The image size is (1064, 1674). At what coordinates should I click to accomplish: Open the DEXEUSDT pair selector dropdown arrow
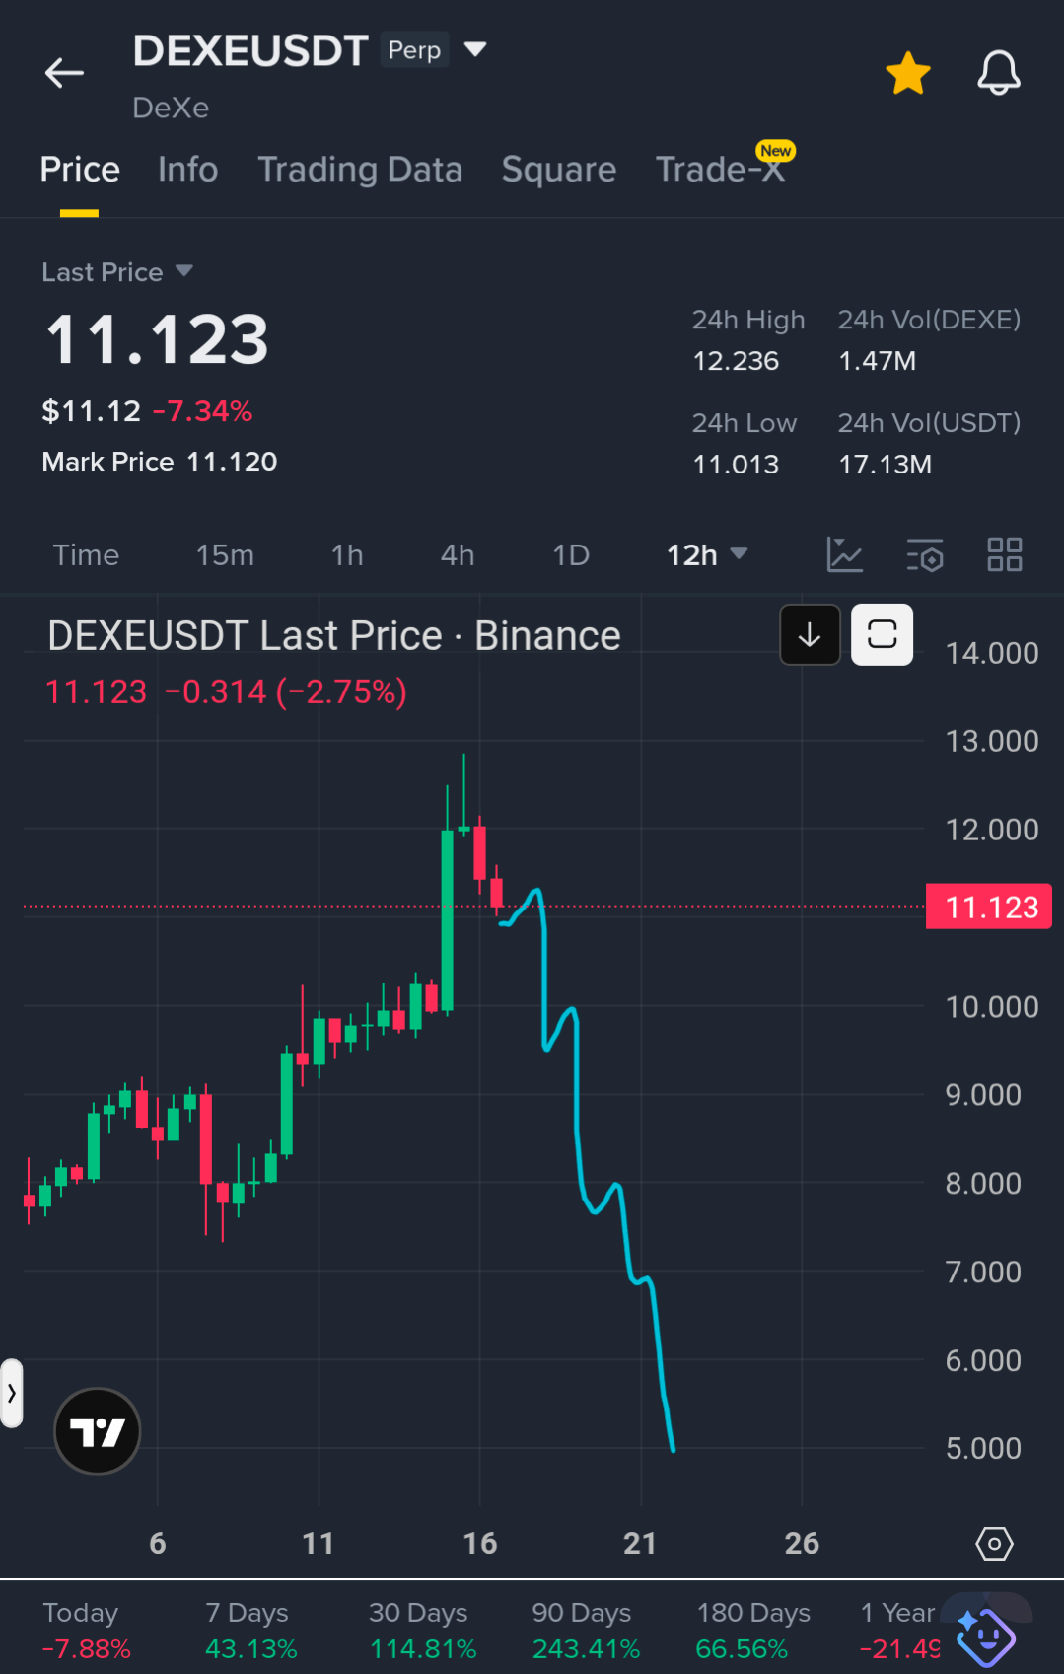click(x=475, y=49)
